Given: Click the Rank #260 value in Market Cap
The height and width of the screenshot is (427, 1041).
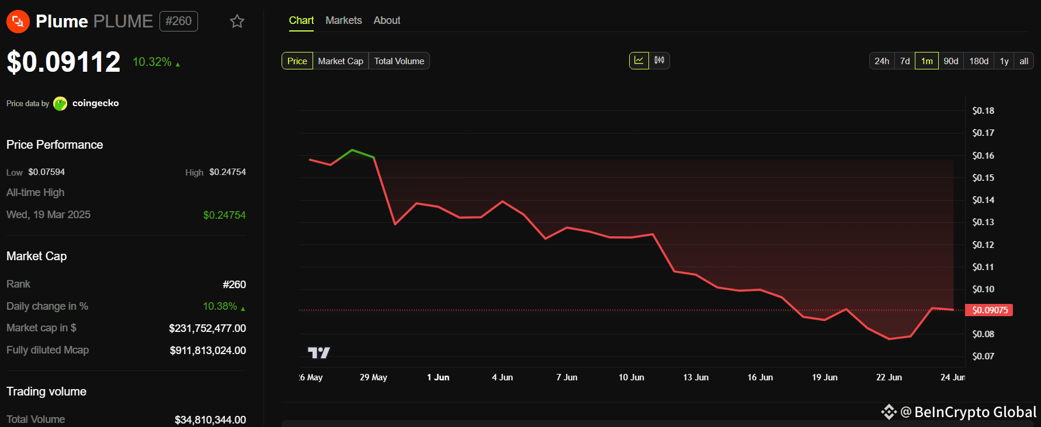Looking at the screenshot, I should point(234,285).
